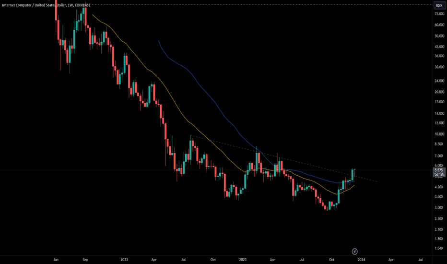Image resolution: width=447 pixels, height=264 pixels.
Task: Click the 42.000 price axis label
Action: pyautogui.click(x=439, y=47)
